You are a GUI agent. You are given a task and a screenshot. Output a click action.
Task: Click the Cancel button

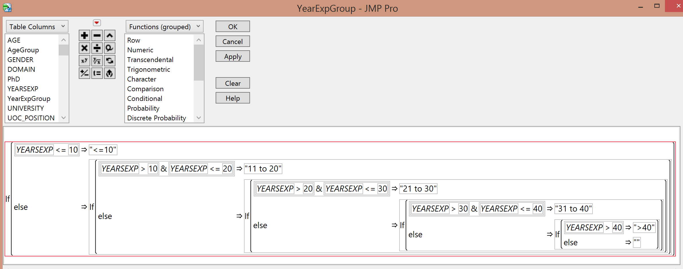click(x=233, y=41)
